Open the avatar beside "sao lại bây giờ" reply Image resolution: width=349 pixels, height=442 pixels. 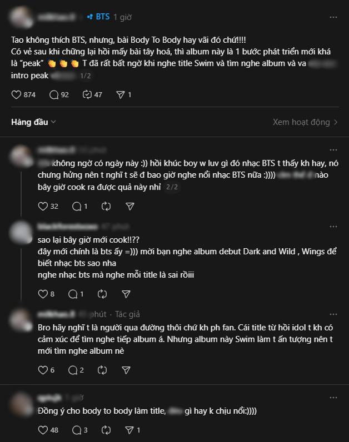pyautogui.click(x=21, y=232)
